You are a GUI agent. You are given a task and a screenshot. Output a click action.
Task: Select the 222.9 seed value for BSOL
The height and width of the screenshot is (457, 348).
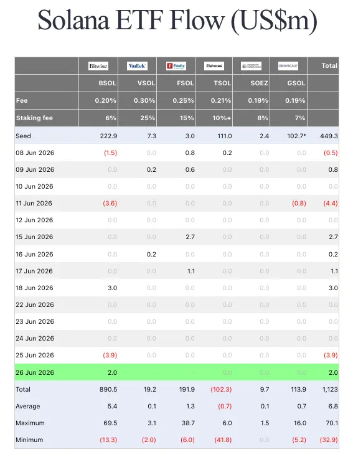(108, 136)
